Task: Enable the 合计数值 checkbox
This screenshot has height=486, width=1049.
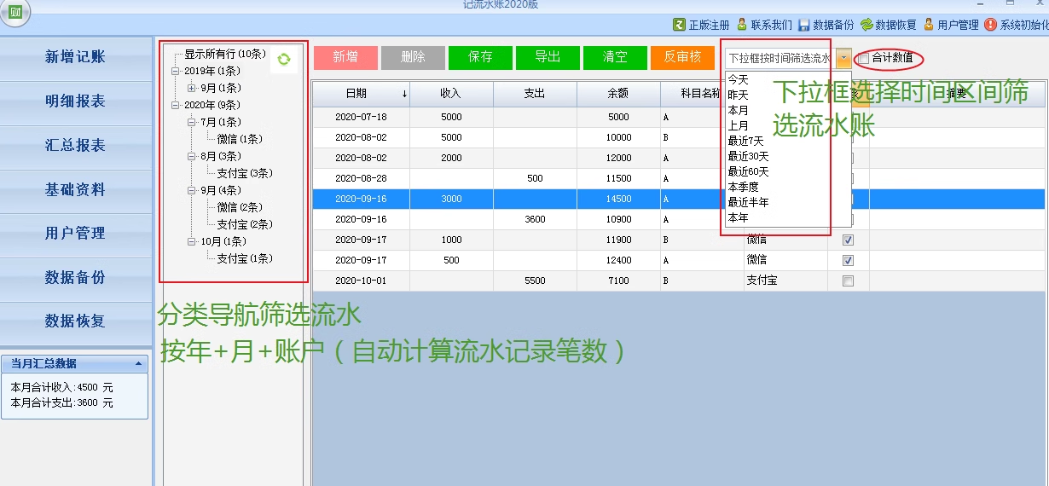Action: click(x=864, y=59)
